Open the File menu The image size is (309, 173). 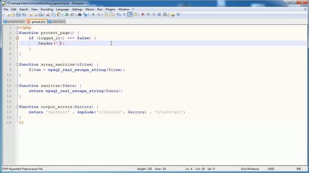6,10
